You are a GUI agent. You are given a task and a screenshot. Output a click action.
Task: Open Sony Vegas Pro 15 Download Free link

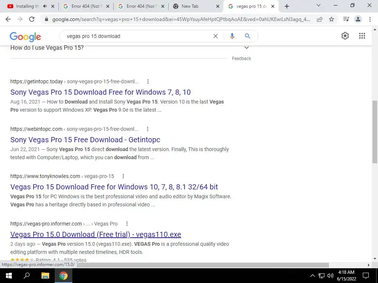pos(100,92)
